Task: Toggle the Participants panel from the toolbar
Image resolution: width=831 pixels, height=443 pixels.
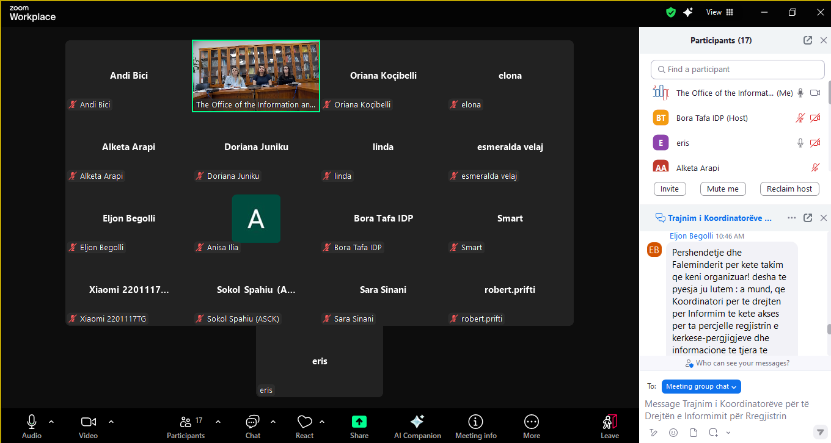Action: coord(186,426)
